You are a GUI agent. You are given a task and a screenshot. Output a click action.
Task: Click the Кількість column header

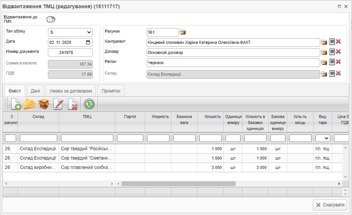210,122
